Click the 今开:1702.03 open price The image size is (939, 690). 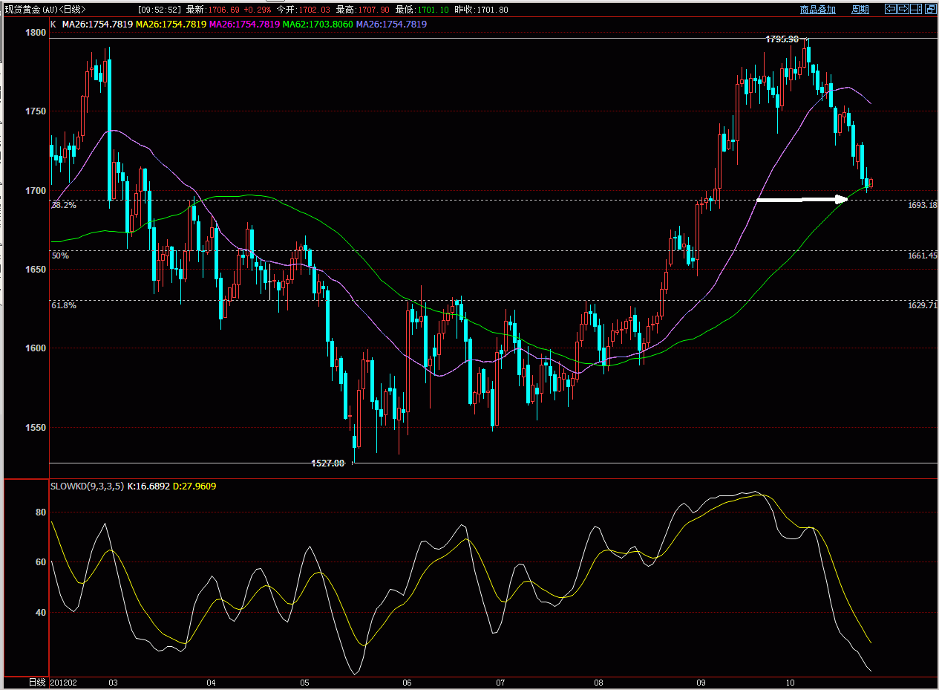(x=303, y=10)
